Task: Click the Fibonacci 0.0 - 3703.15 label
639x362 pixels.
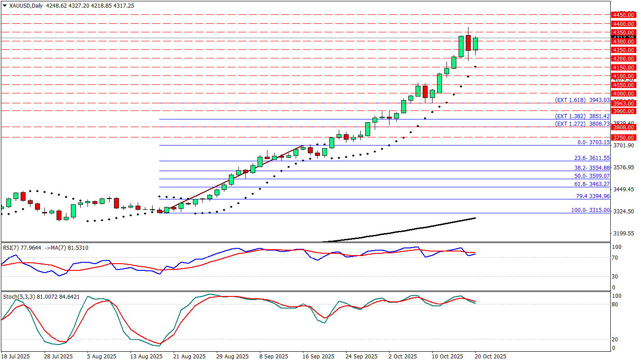Action: 593,142
